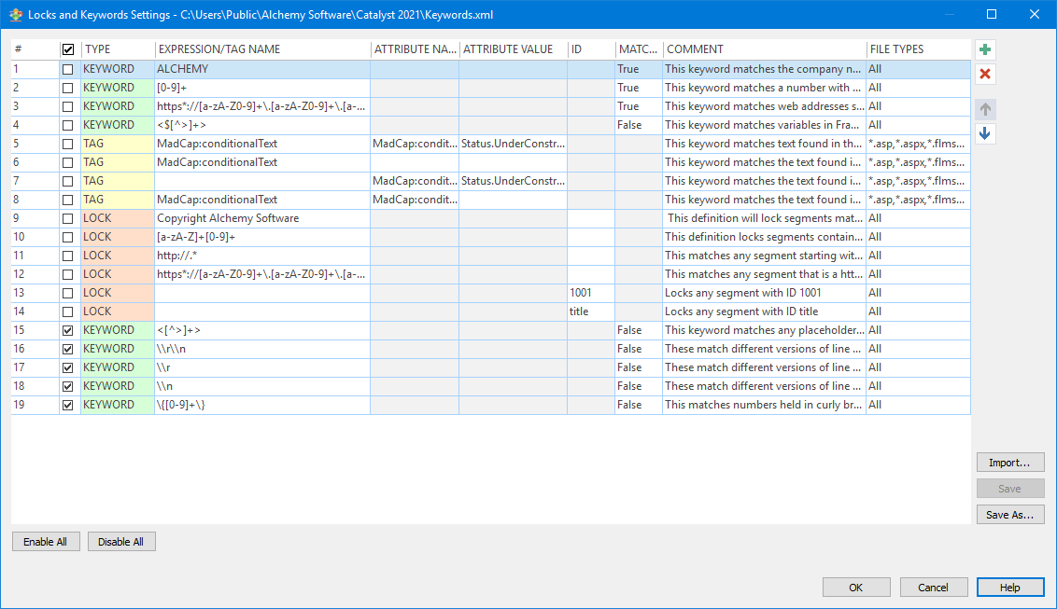The width and height of the screenshot is (1057, 609).
Task: Click the \\n expression cell in row 18
Action: click(262, 385)
